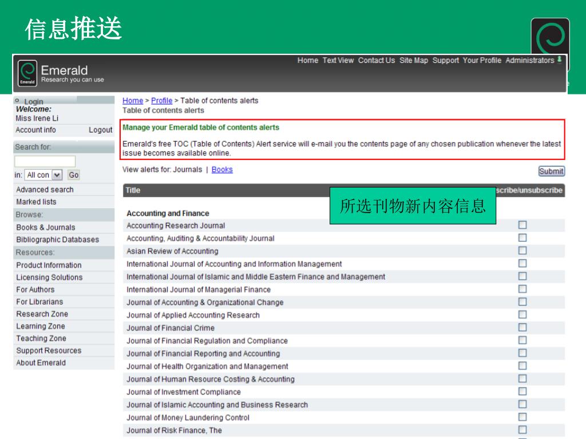Screen dimensions: 586x439
Task: Open Support in top navigation
Action: (x=445, y=61)
